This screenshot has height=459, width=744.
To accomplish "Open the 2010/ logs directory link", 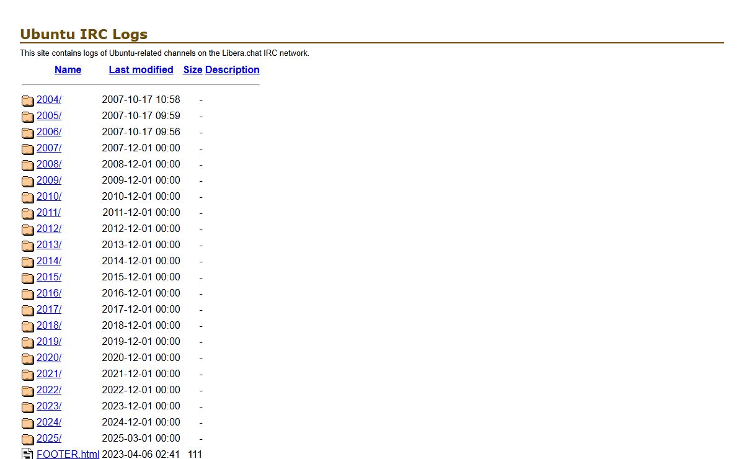I will click(49, 197).
